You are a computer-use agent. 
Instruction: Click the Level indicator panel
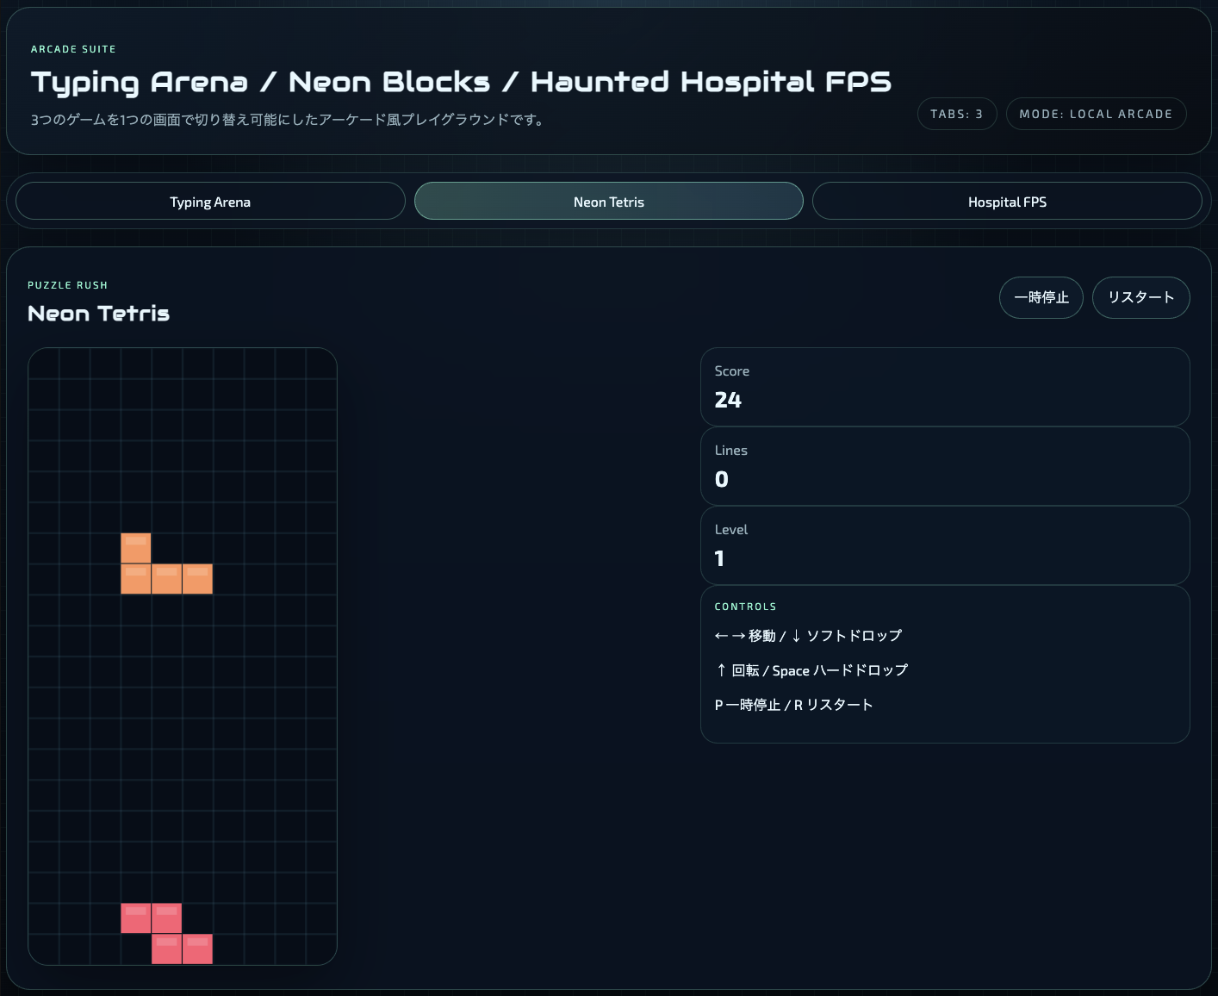coord(944,545)
